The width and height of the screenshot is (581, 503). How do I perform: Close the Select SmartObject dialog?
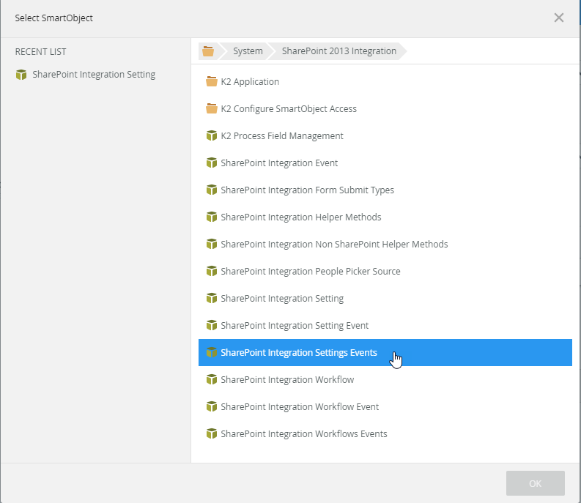pos(559,18)
